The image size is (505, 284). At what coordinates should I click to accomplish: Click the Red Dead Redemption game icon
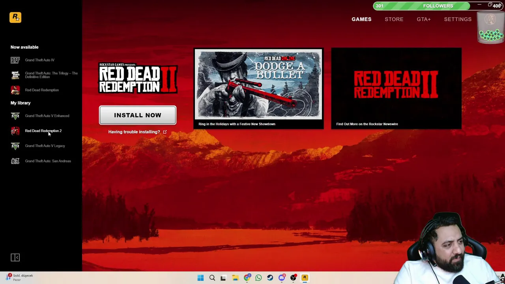point(15,90)
